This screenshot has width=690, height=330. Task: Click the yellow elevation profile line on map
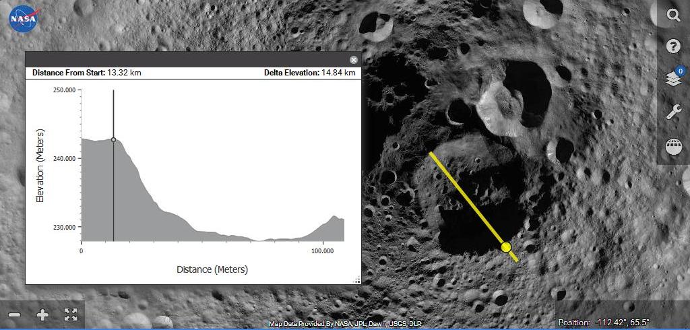pos(474,206)
